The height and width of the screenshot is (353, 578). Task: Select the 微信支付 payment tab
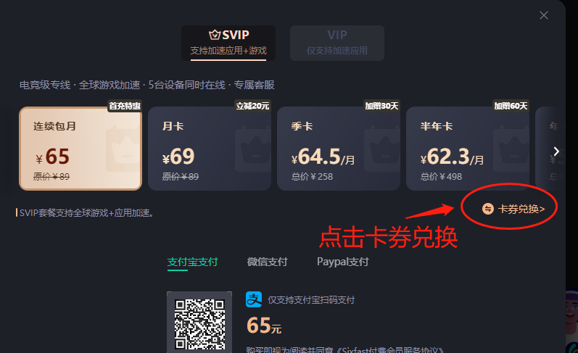click(x=267, y=262)
